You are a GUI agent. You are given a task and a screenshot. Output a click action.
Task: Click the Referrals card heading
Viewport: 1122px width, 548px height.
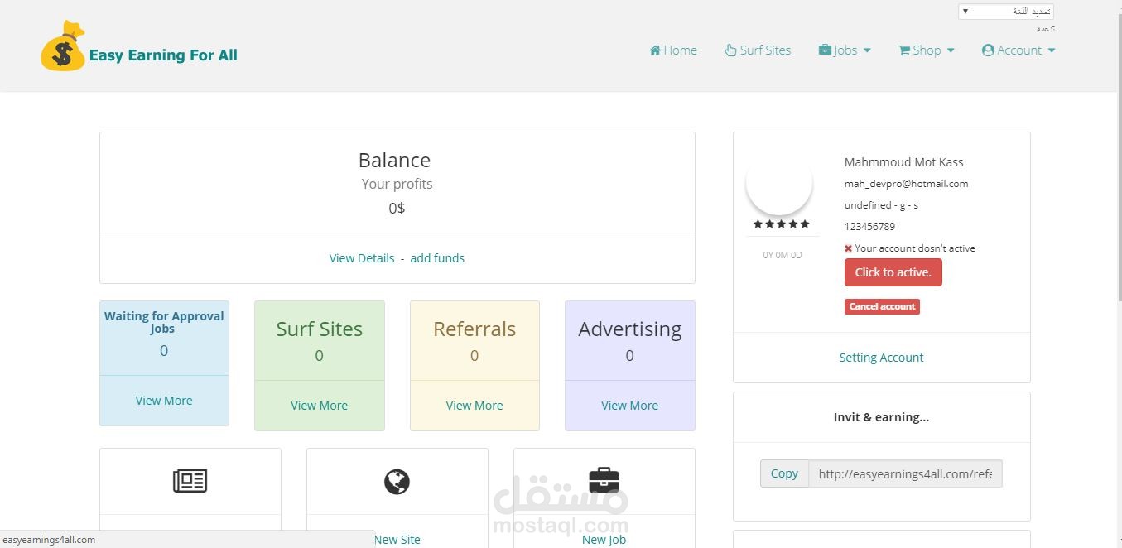click(x=474, y=329)
